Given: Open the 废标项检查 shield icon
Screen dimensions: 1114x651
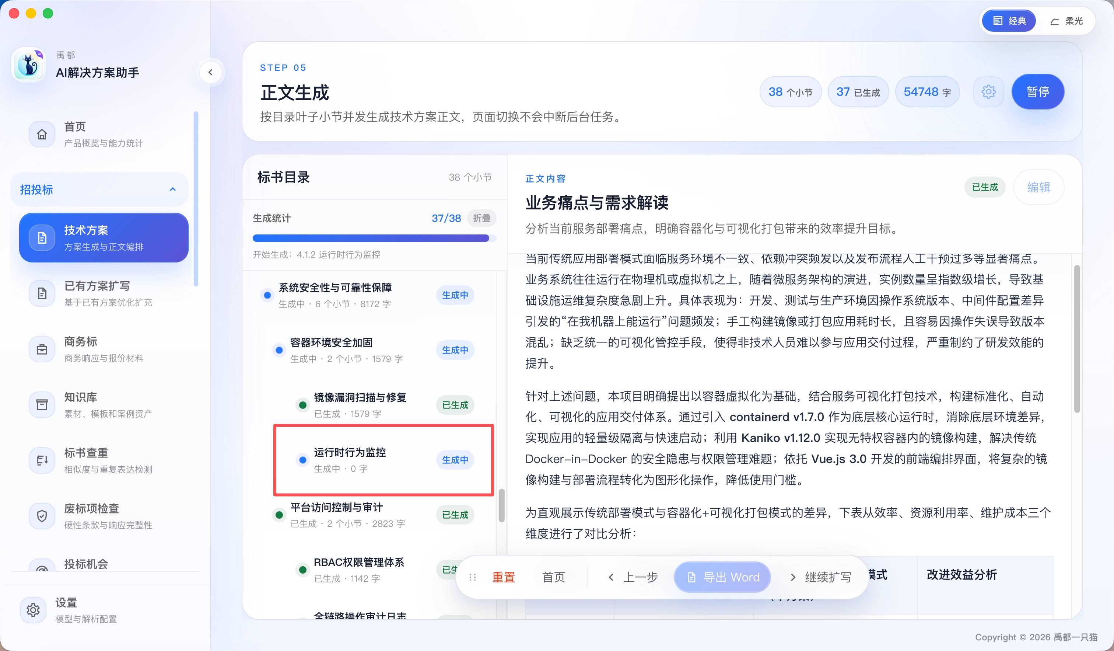Looking at the screenshot, I should (42, 516).
